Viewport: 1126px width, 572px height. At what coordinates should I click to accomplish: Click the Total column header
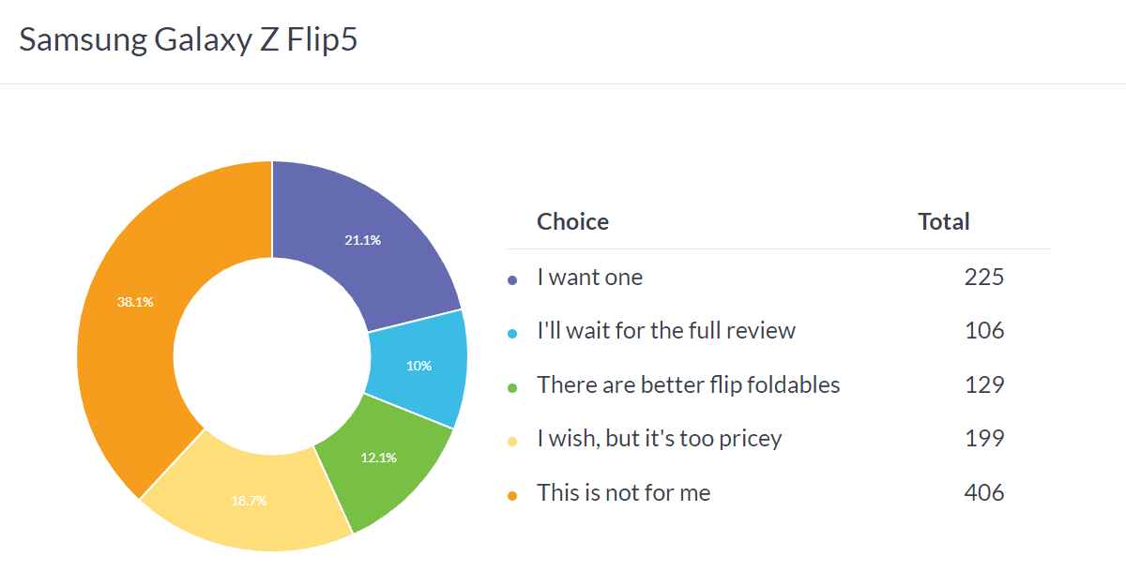point(943,222)
